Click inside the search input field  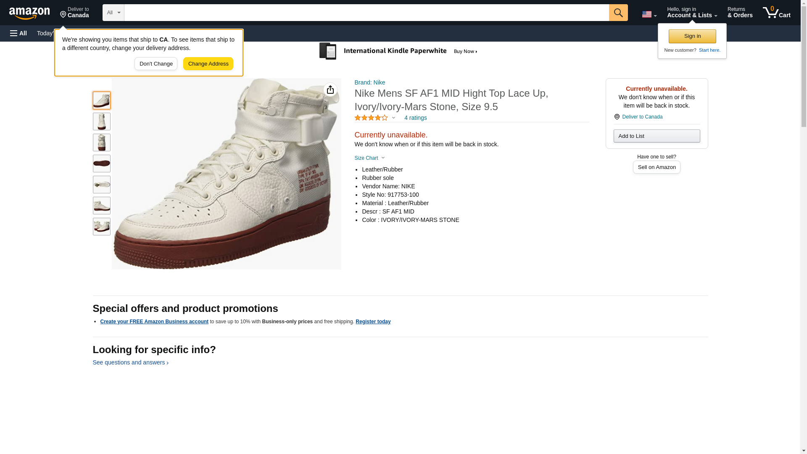tap(366, 13)
